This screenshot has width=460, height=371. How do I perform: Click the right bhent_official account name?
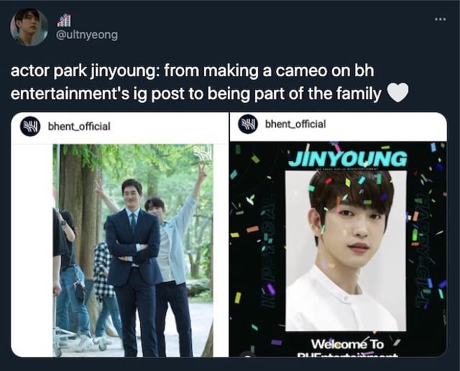tap(295, 124)
